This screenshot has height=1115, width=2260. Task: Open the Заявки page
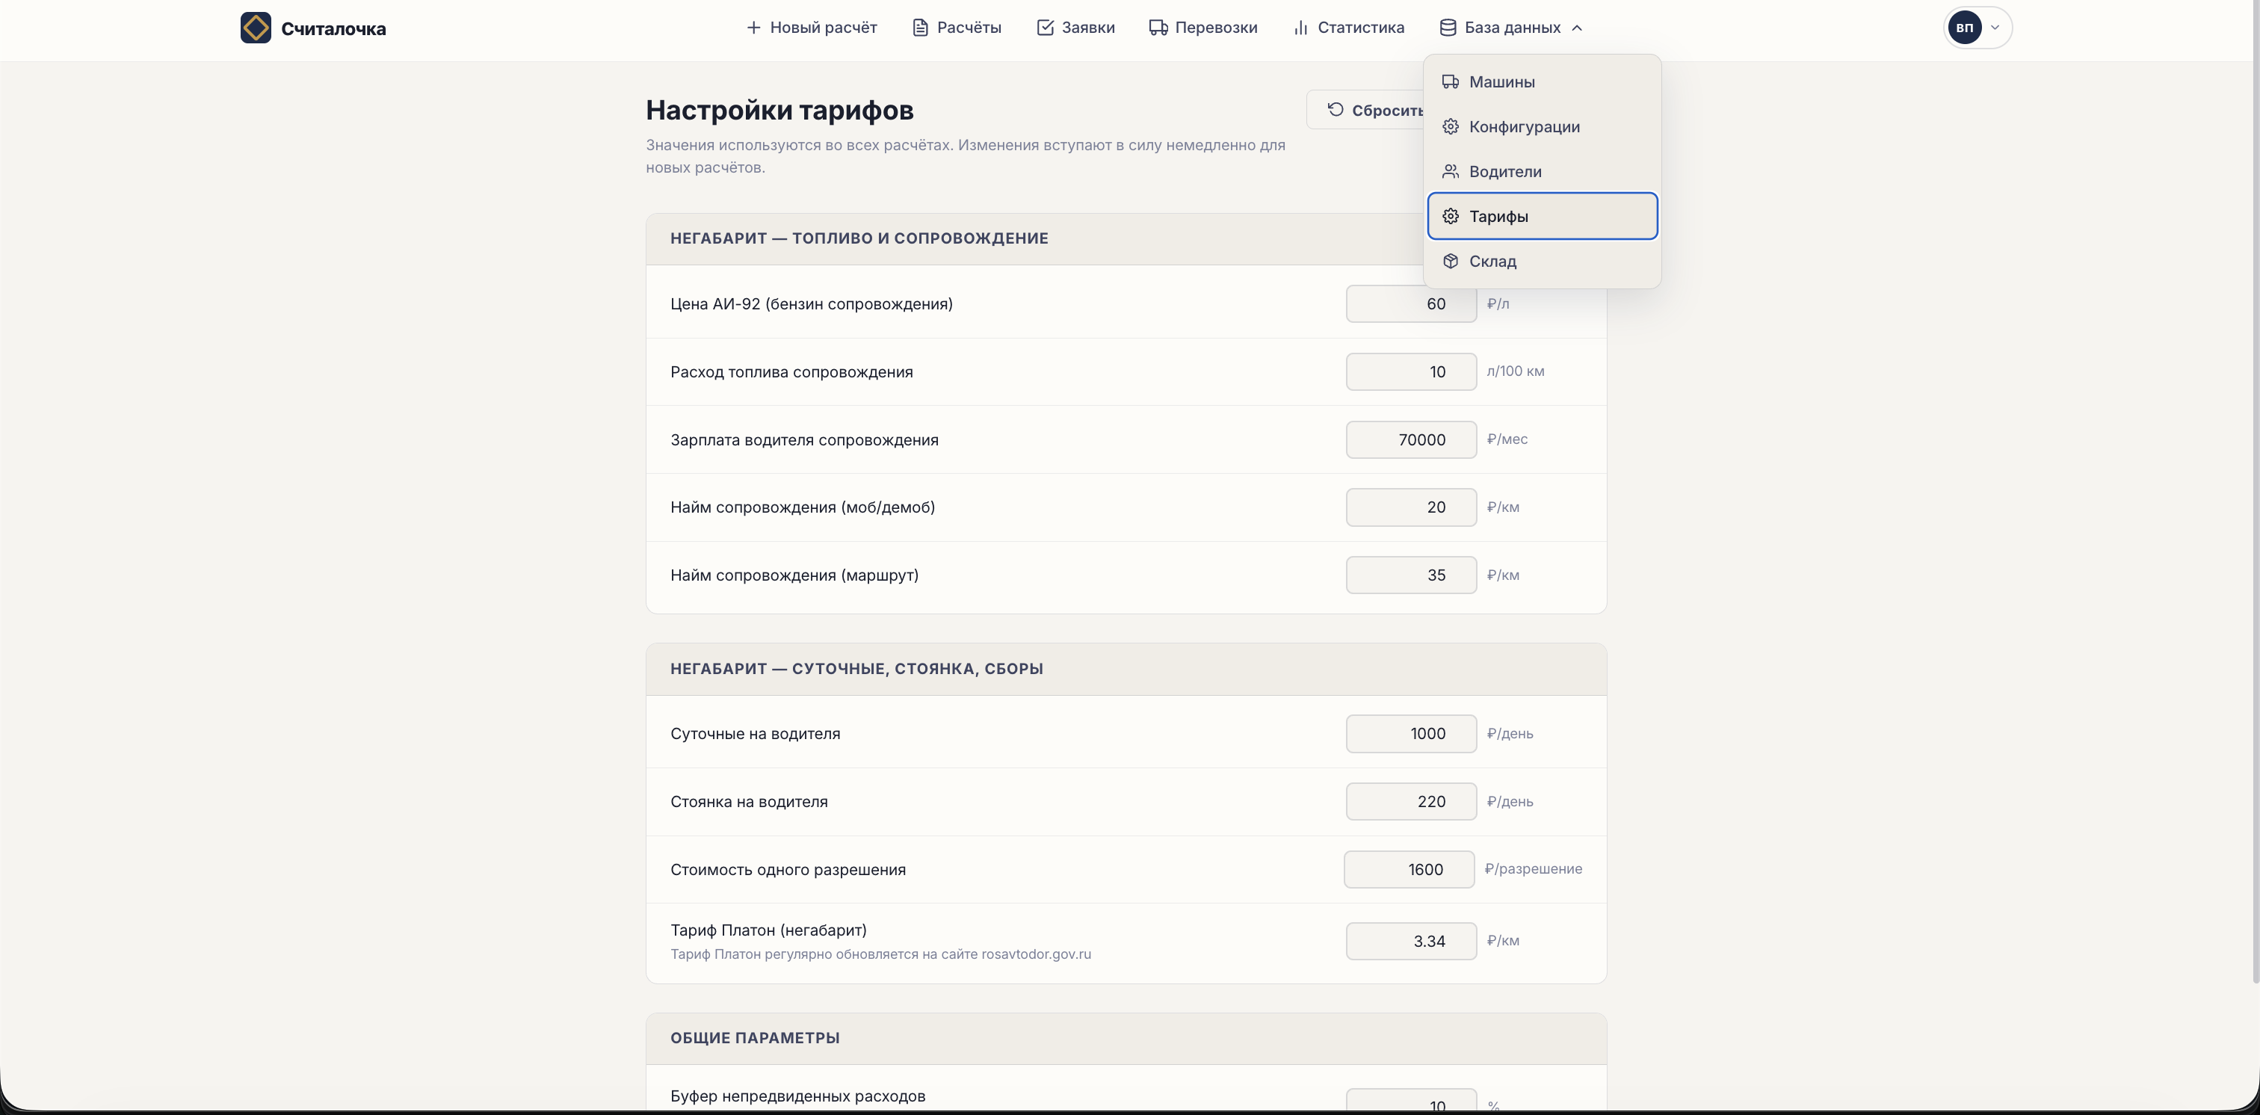(x=1075, y=28)
